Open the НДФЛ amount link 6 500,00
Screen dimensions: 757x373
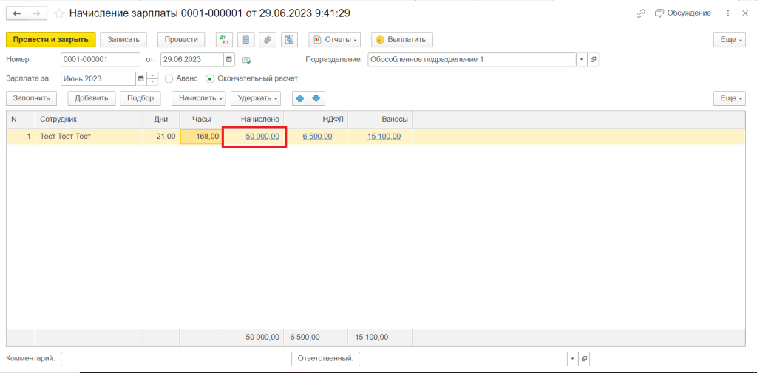317,137
